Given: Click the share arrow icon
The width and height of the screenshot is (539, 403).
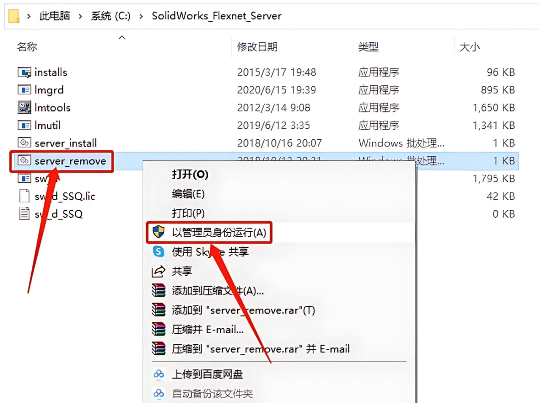Looking at the screenshot, I should [x=159, y=271].
